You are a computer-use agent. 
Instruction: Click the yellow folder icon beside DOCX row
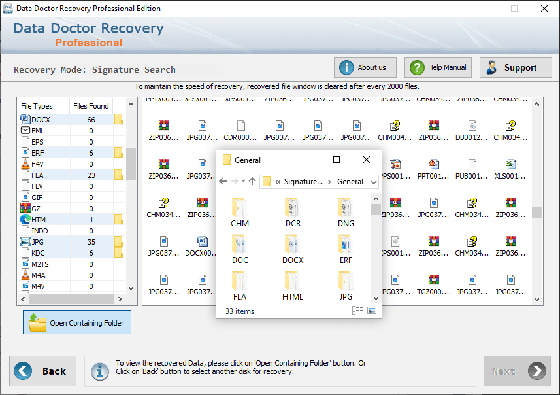pos(118,120)
